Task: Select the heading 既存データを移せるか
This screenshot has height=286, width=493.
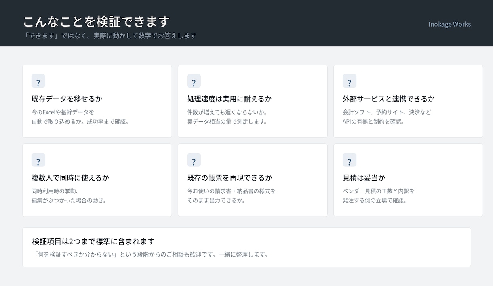Action: coord(67,99)
